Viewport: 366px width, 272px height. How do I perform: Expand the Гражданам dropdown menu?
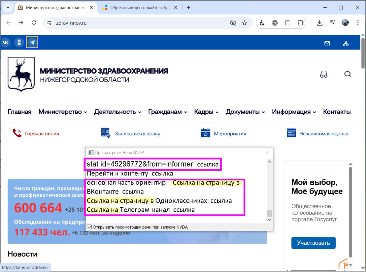(168, 112)
